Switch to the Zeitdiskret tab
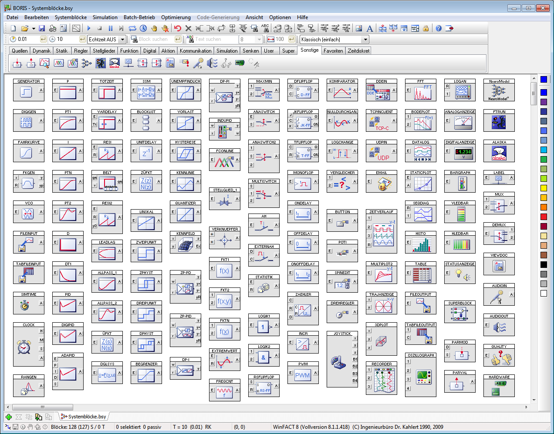 [x=358, y=51]
